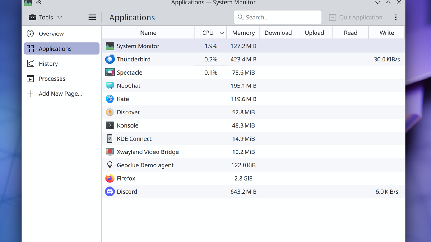The height and width of the screenshot is (242, 431).
Task: Select the Geoclue Demo agent row name
Action: coord(145,165)
